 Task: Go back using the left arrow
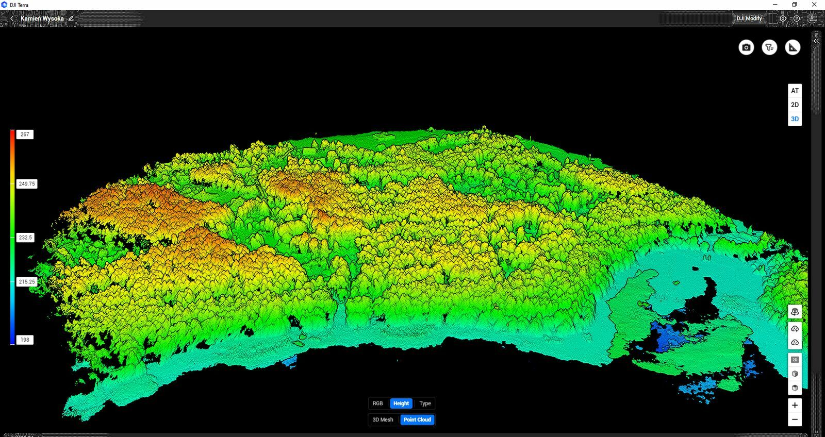pos(12,19)
